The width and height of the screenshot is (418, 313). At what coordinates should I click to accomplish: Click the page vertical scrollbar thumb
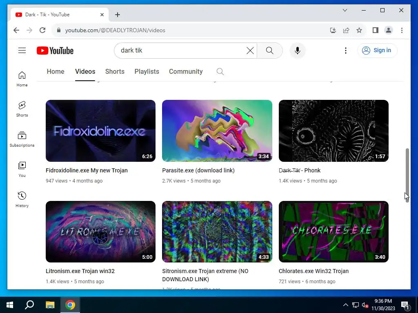click(x=407, y=175)
